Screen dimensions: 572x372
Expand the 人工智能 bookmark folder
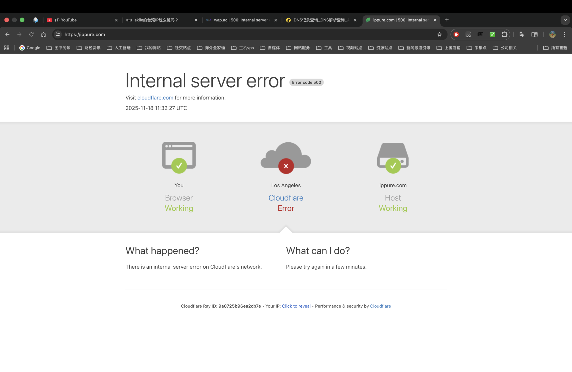[119, 48]
